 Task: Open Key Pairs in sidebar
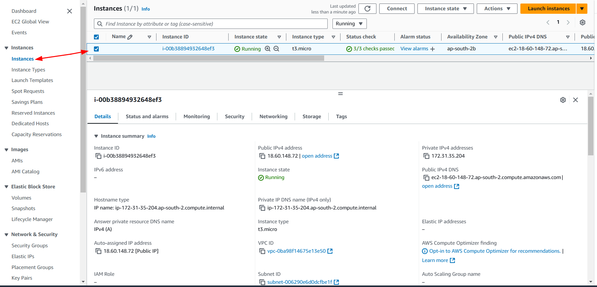point(22,278)
